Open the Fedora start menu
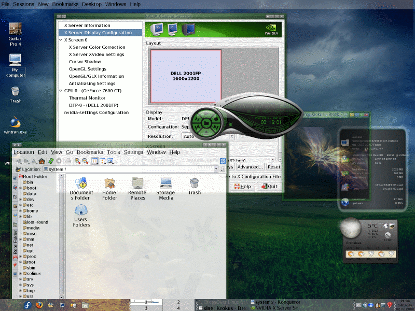The height and width of the screenshot is (311, 415). point(28,305)
